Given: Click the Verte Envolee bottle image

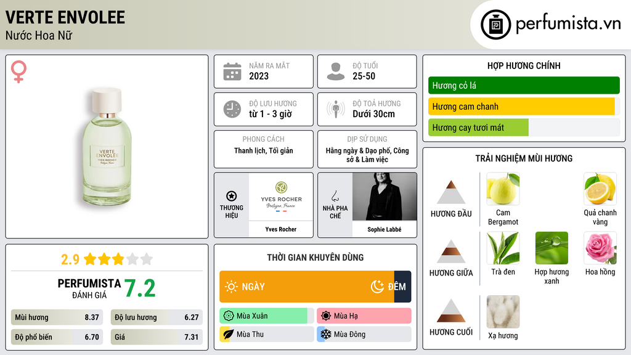Looking at the screenshot, I should point(107,147).
